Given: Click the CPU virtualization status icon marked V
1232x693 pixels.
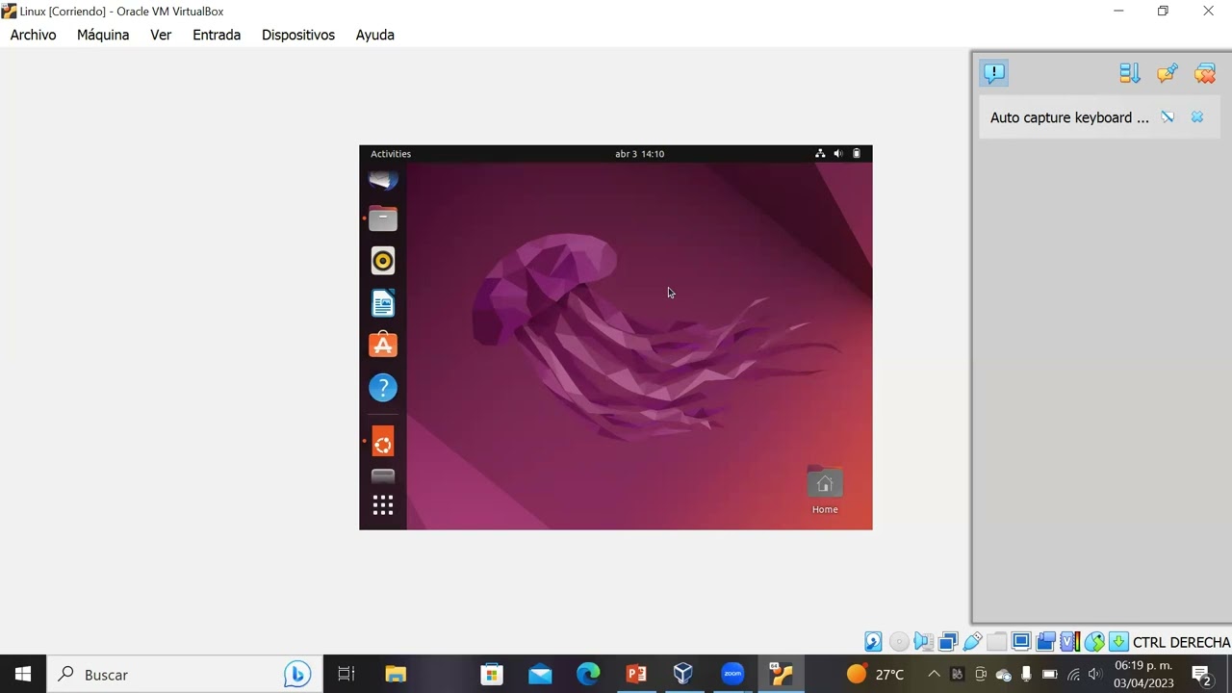Looking at the screenshot, I should pos(1069,642).
